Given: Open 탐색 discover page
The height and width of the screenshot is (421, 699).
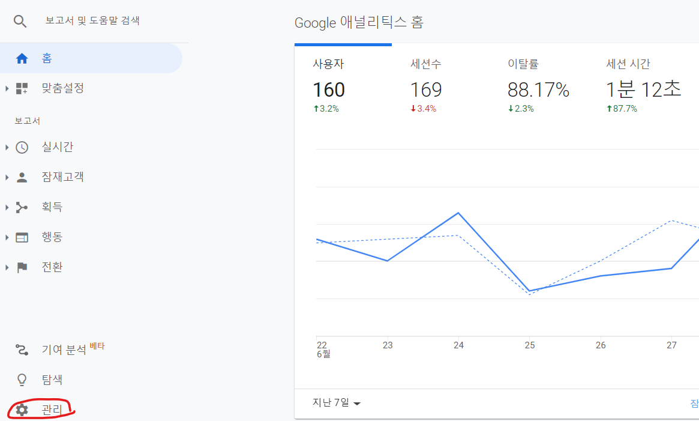Looking at the screenshot, I should [x=52, y=380].
